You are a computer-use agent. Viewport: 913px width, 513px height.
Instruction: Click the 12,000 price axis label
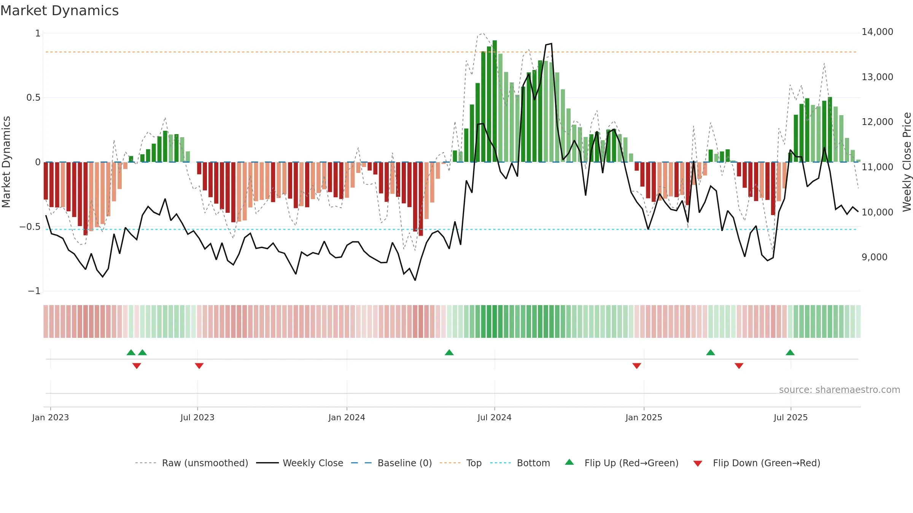(x=877, y=122)
